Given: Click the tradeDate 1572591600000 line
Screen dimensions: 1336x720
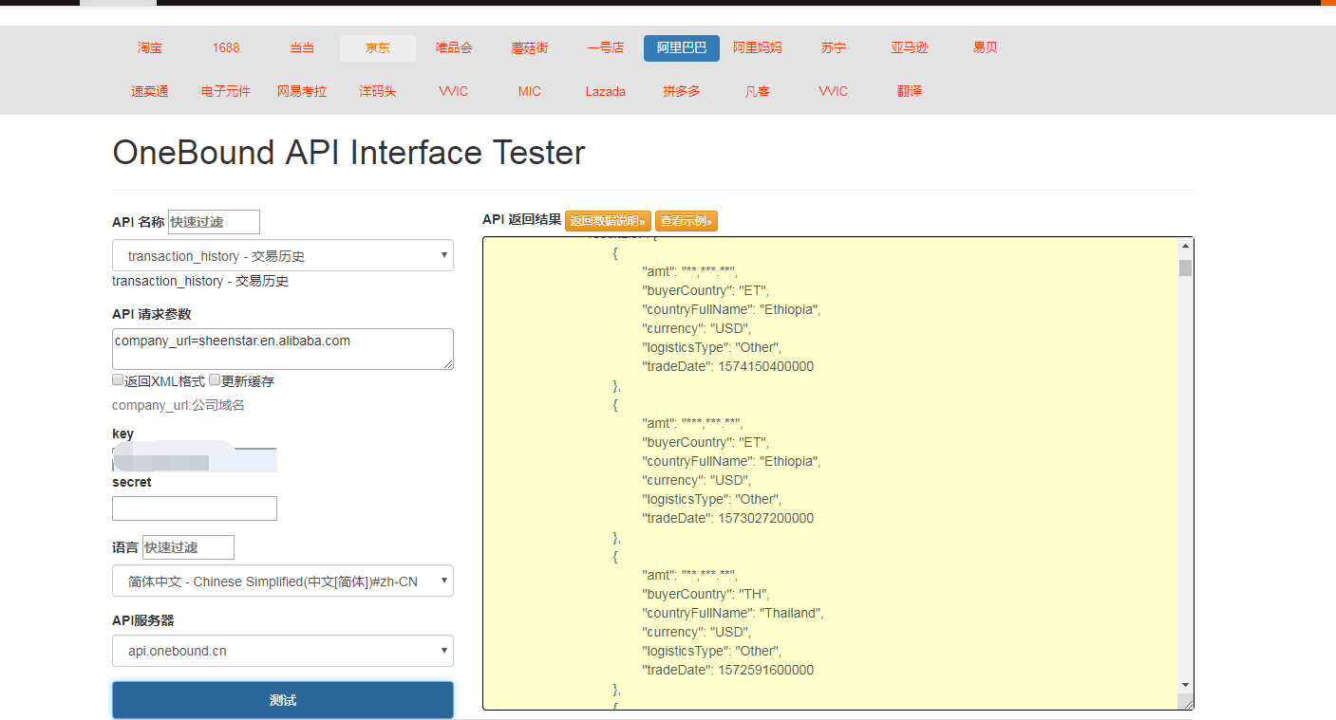Looking at the screenshot, I should [x=728, y=670].
